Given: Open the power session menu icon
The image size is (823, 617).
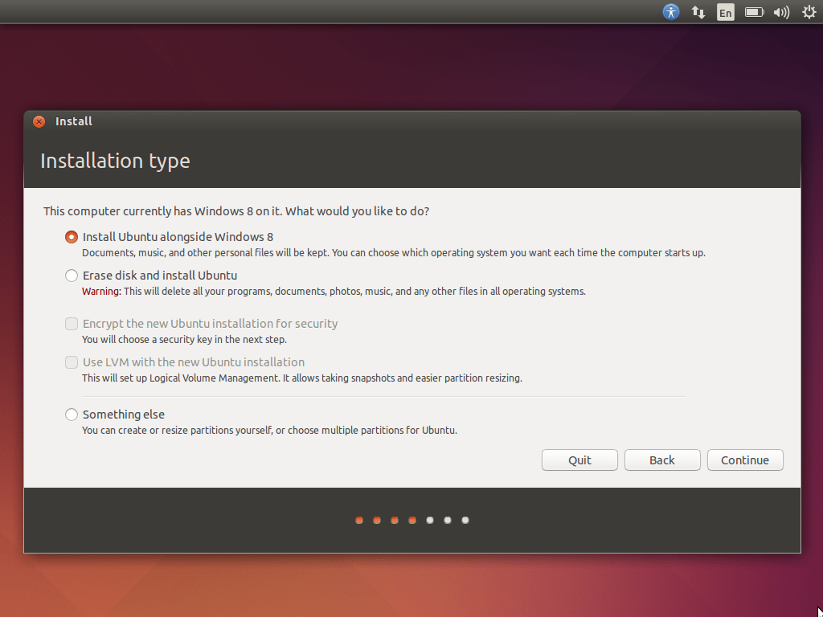Looking at the screenshot, I should point(809,11).
